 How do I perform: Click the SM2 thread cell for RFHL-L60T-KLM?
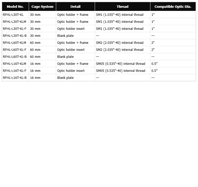click(120, 43)
